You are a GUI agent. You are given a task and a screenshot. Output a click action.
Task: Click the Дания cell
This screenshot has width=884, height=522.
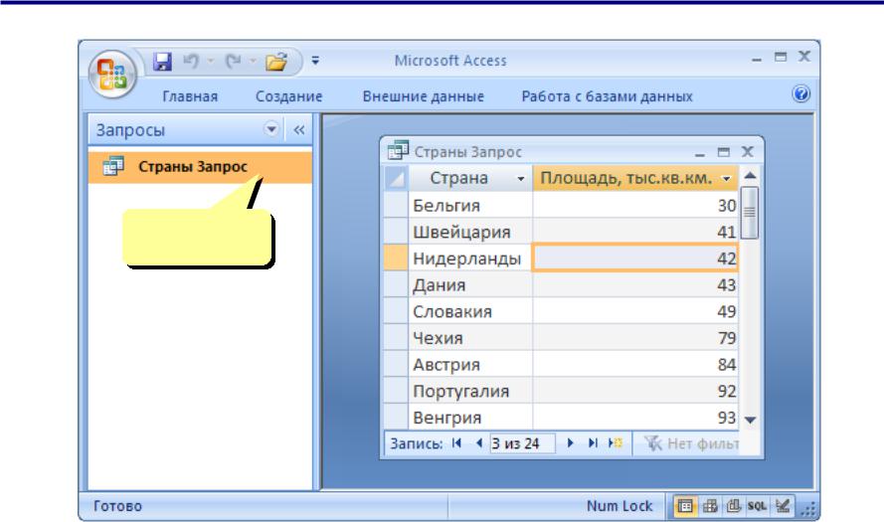point(470,284)
